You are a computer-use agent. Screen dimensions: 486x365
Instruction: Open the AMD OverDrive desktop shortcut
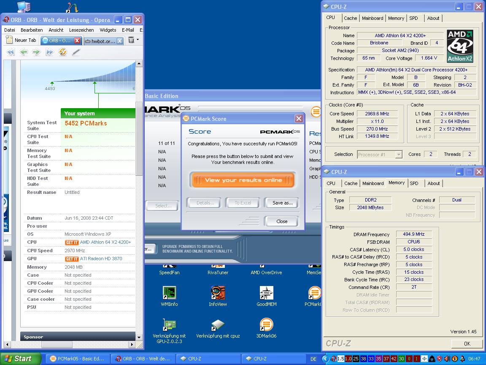click(266, 270)
